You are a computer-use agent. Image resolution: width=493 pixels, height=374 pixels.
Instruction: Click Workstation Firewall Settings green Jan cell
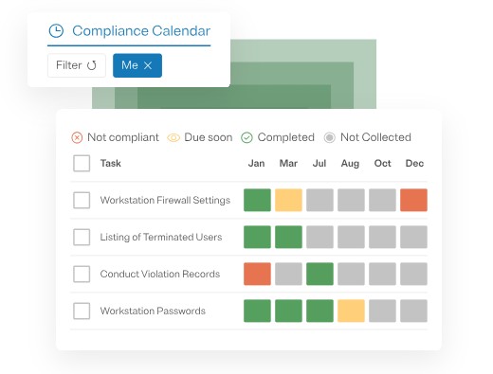pos(257,200)
